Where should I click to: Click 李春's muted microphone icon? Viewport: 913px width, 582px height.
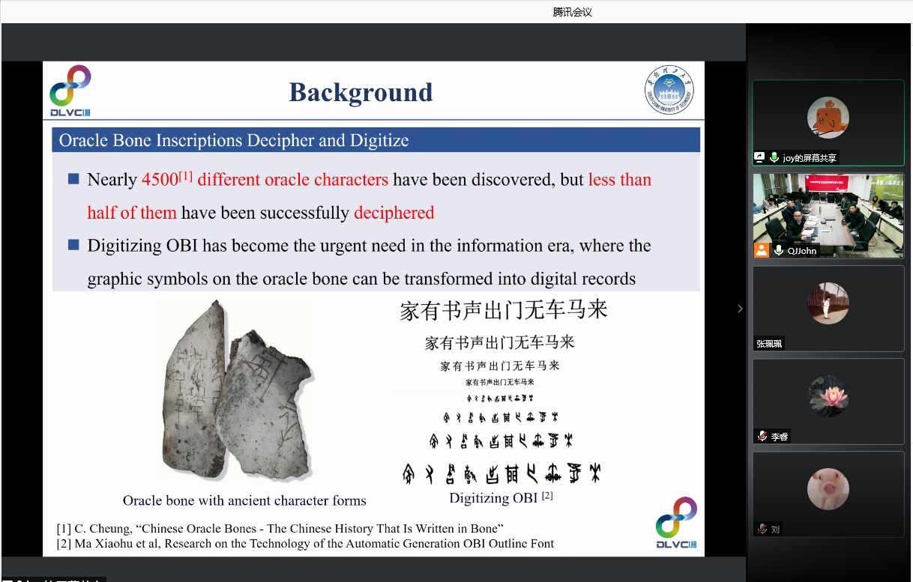762,436
